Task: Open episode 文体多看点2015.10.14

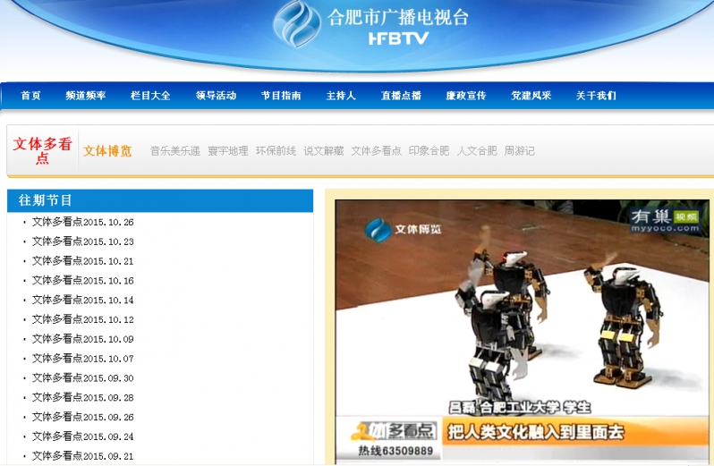Action: [x=83, y=301]
